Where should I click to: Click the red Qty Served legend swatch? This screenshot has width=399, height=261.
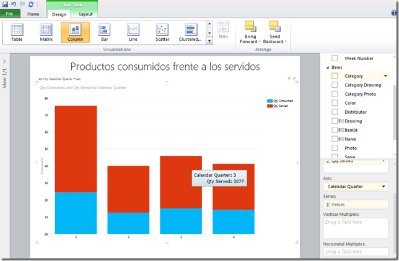tap(269, 106)
